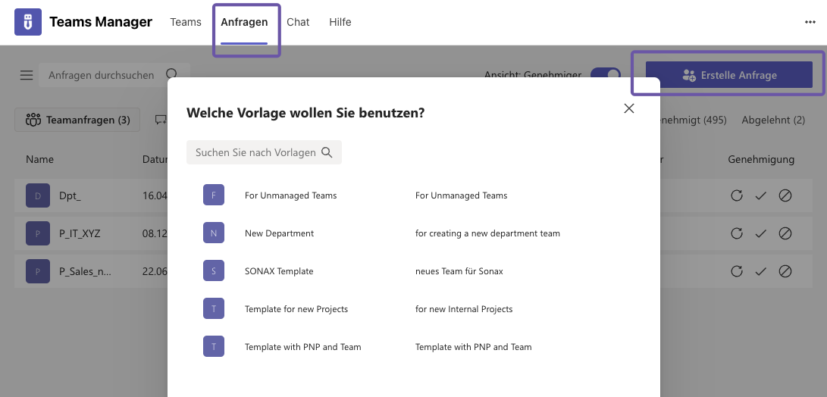Select Template for new Projects name
The height and width of the screenshot is (397, 827).
[x=296, y=309]
